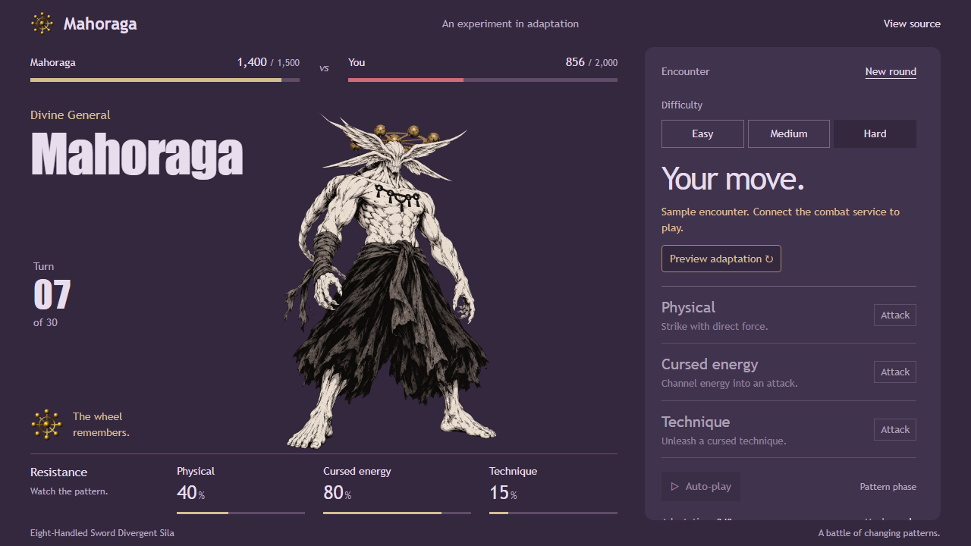Click the 'Sample encounter' message text
This screenshot has height=546, width=971.
pos(781,220)
